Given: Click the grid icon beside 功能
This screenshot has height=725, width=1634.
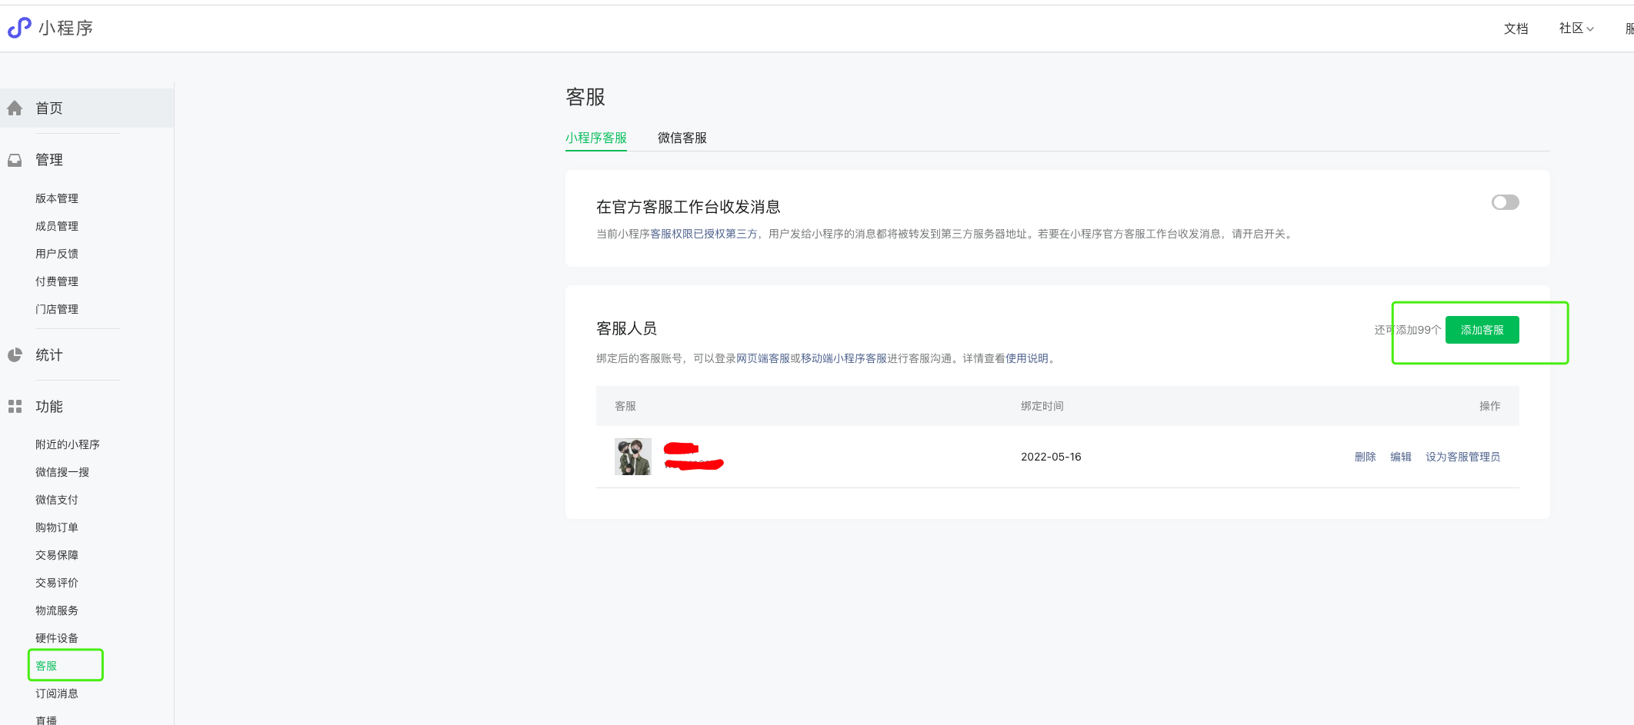Looking at the screenshot, I should 15,407.
